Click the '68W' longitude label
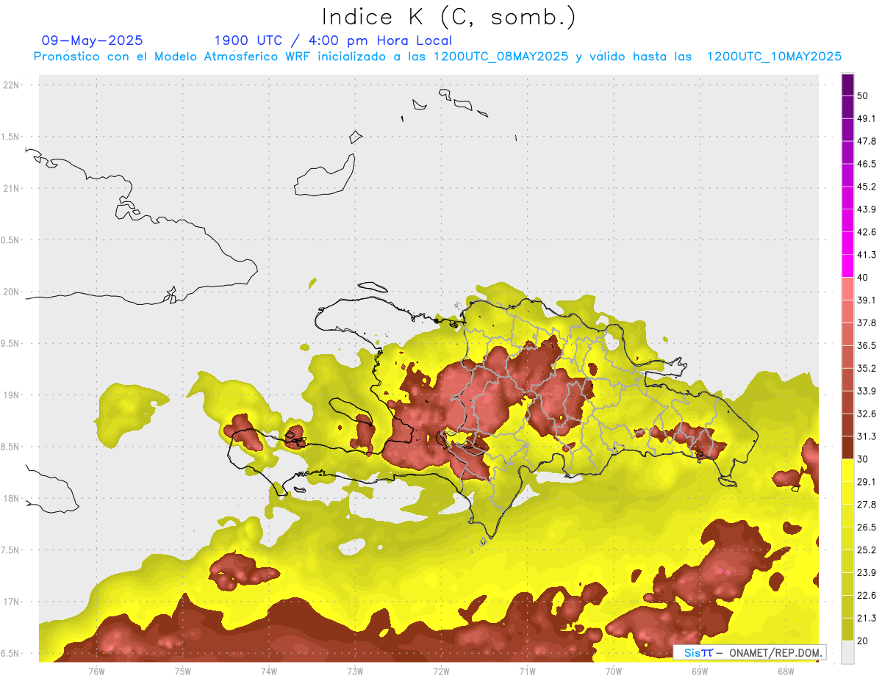Image resolution: width=882 pixels, height=681 pixels. [x=786, y=671]
